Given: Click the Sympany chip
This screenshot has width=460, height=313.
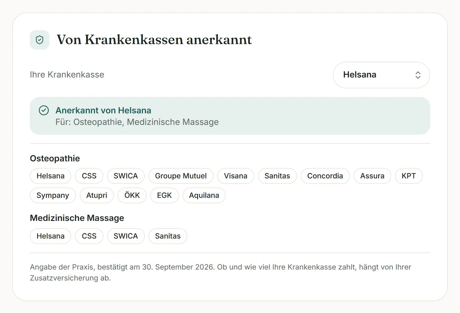Looking at the screenshot, I should click(53, 195).
